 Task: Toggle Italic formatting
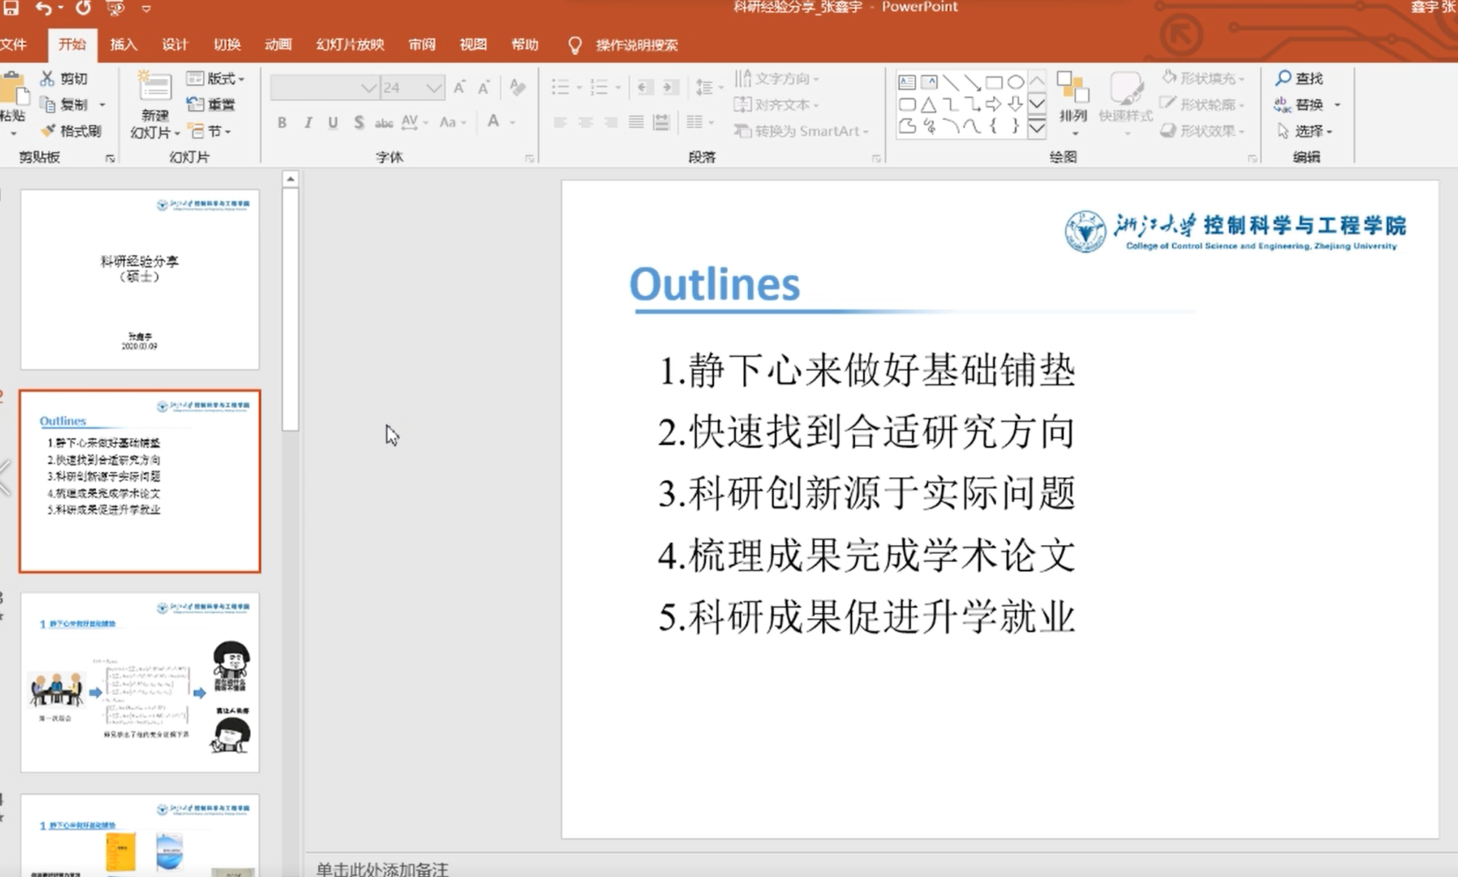pyautogui.click(x=308, y=123)
